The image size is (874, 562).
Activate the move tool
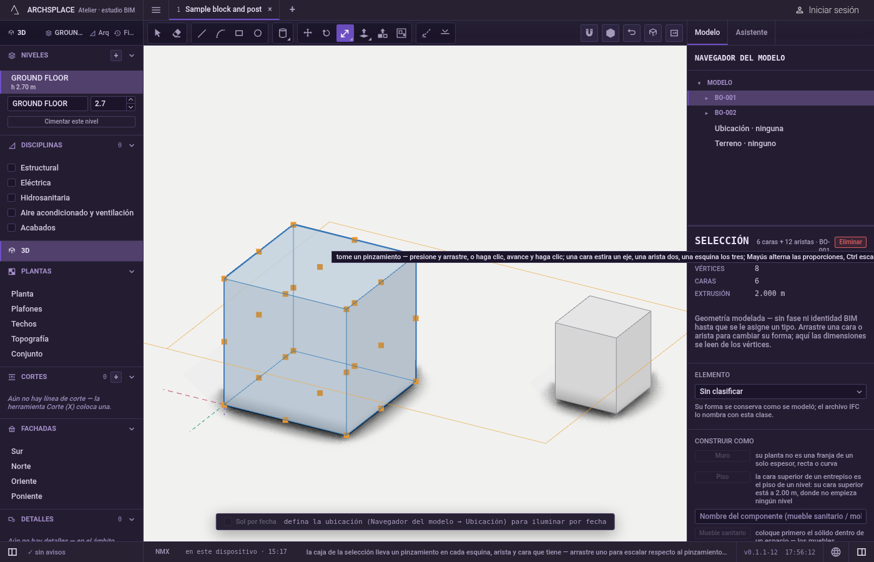(308, 33)
